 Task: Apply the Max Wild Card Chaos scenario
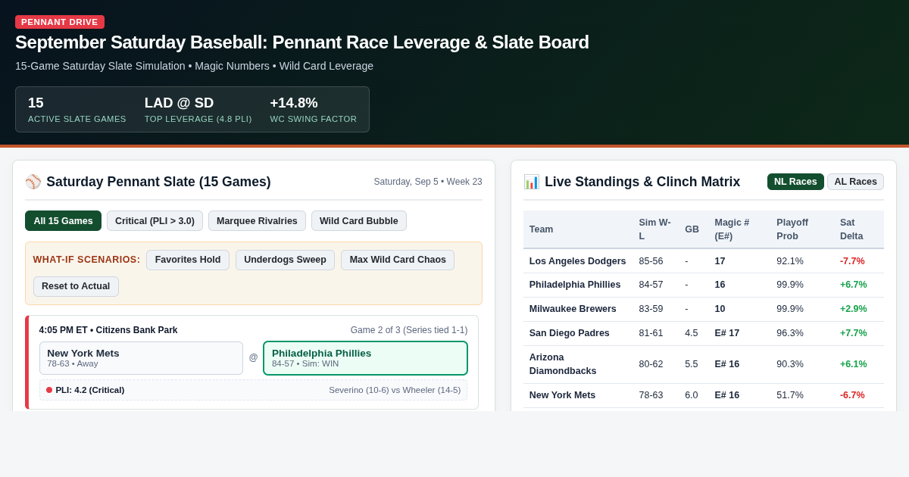[398, 260]
